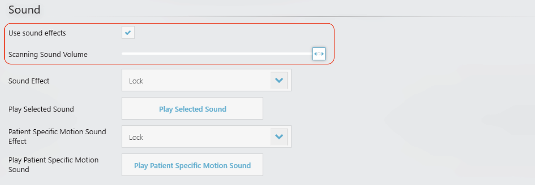Click the left end of the volume slider track
The width and height of the screenshot is (535, 185).
(x=124, y=54)
